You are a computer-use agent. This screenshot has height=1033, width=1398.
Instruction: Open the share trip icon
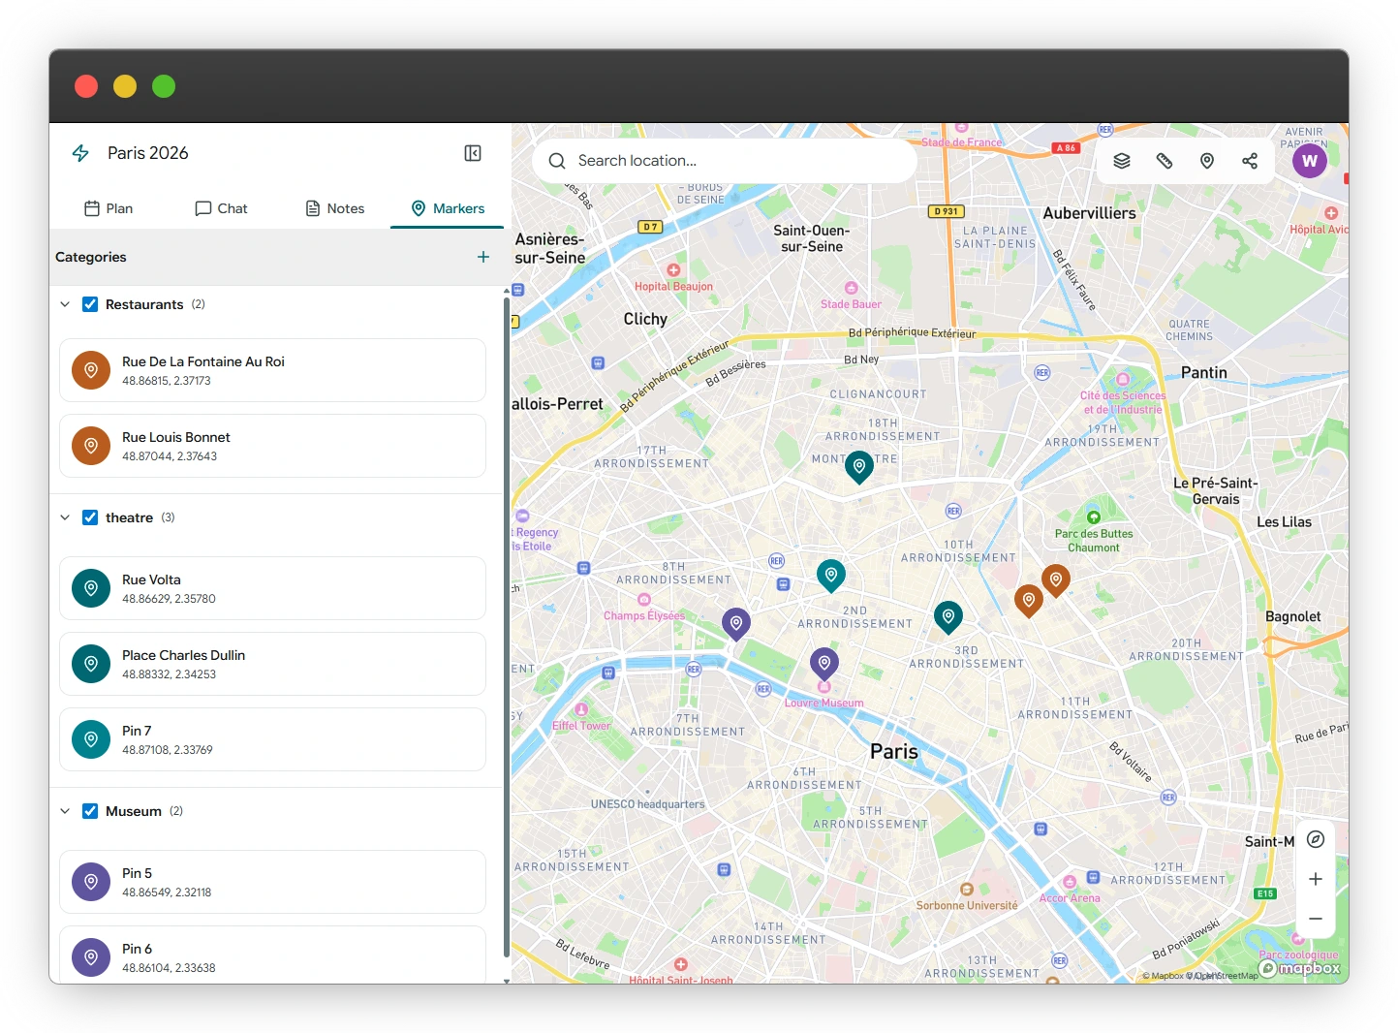pos(1250,161)
